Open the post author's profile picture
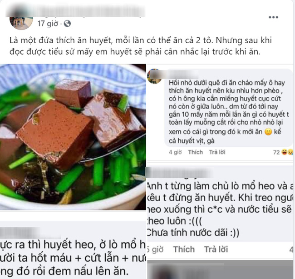 (x=21, y=23)
